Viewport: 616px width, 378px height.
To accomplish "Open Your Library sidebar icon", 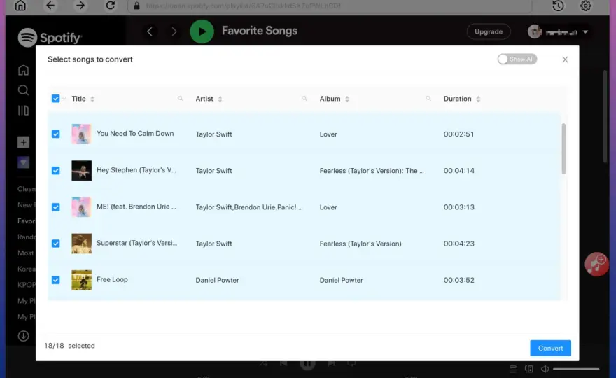I will pos(23,111).
